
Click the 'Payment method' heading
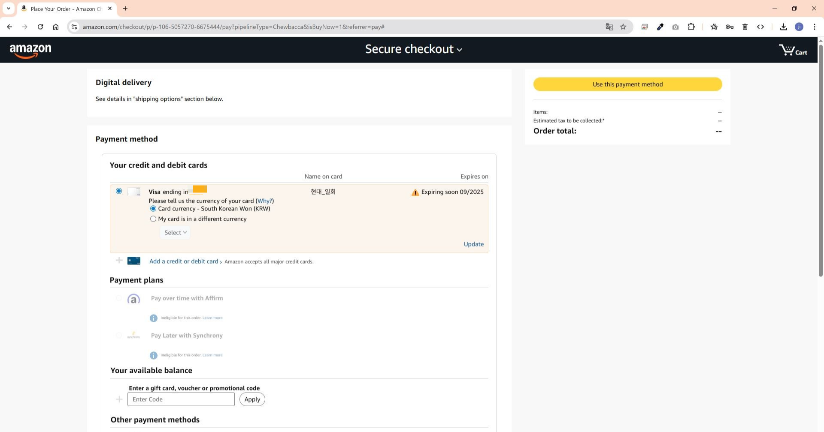[x=127, y=139]
